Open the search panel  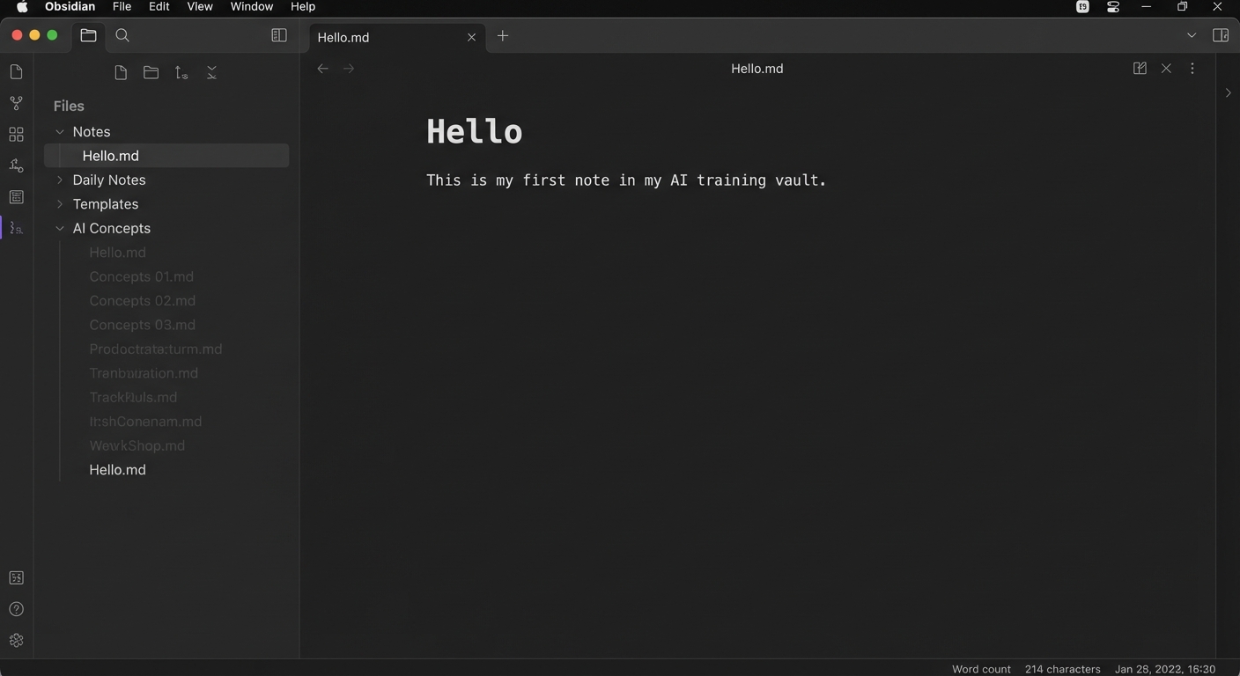point(122,35)
